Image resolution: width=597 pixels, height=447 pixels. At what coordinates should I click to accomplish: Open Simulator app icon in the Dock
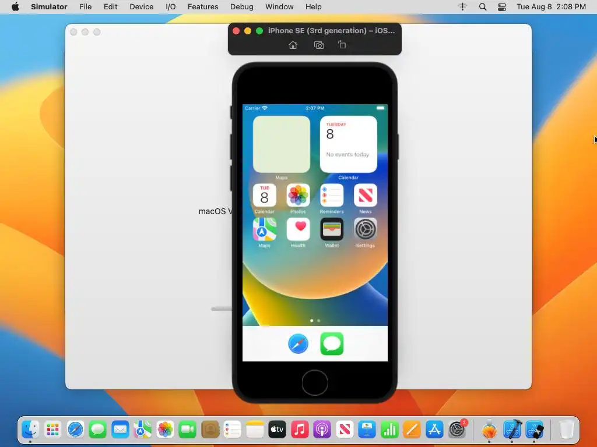[x=535, y=430]
